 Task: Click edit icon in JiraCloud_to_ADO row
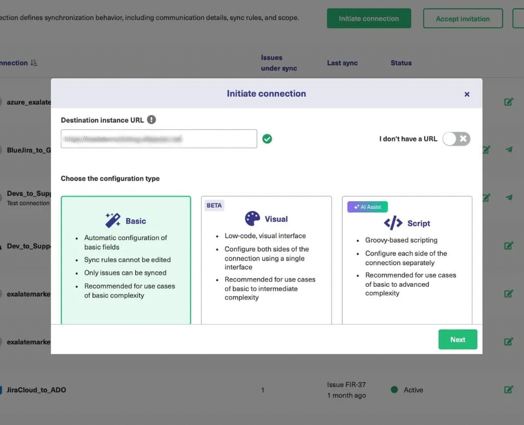click(509, 390)
